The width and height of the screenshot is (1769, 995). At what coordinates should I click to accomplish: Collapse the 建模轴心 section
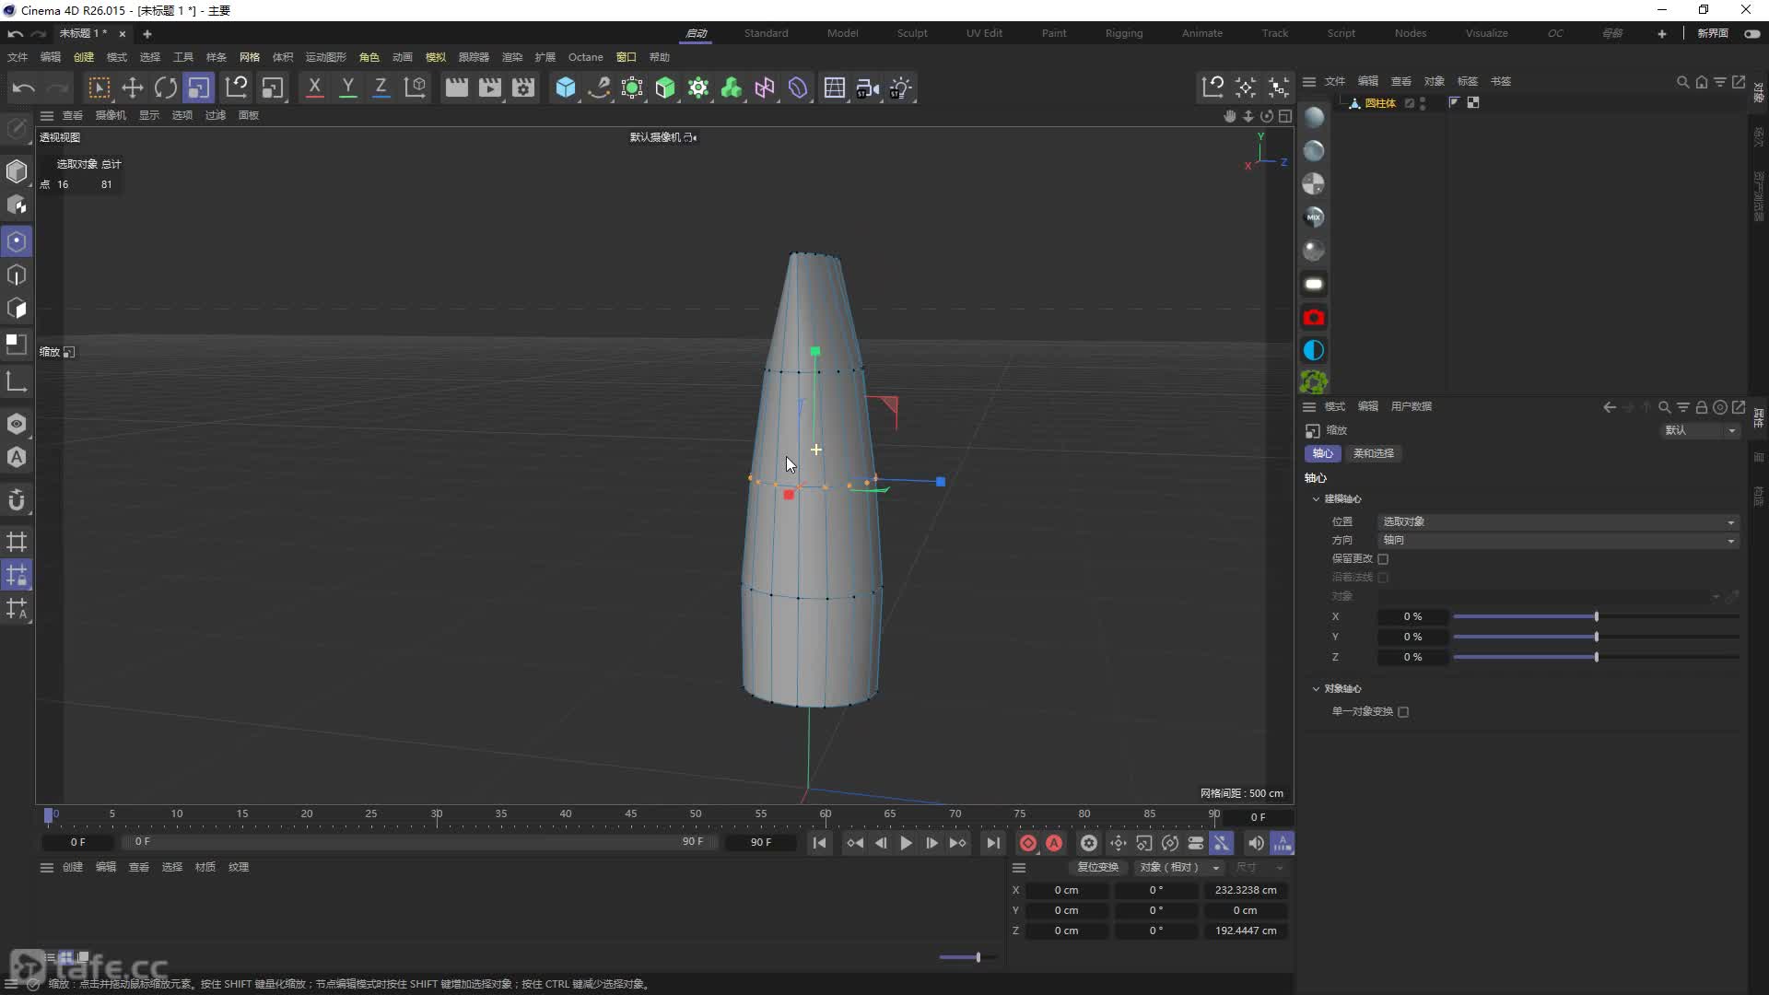1316,498
